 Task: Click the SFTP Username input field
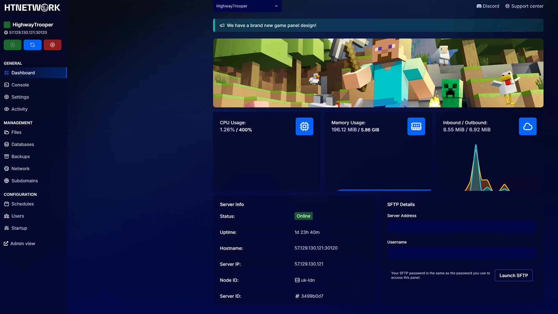pyautogui.click(x=462, y=253)
